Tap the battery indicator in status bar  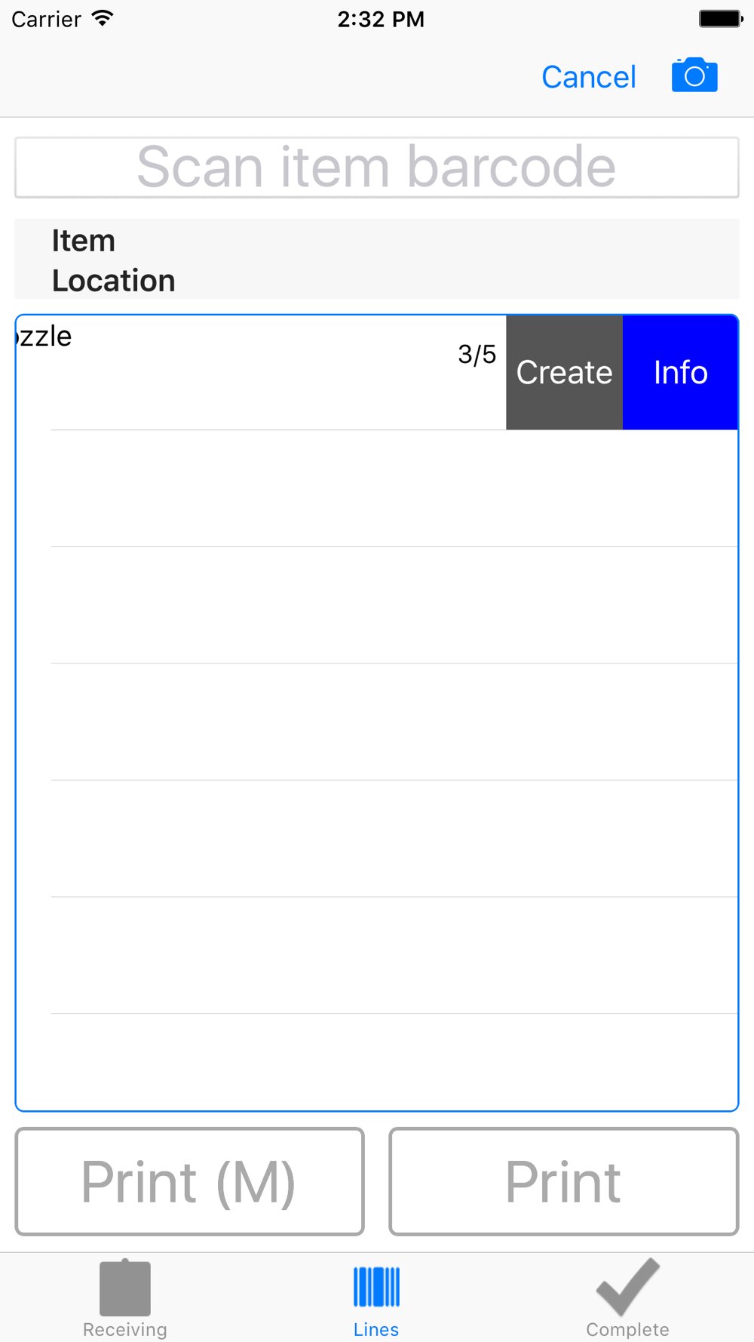click(x=721, y=19)
